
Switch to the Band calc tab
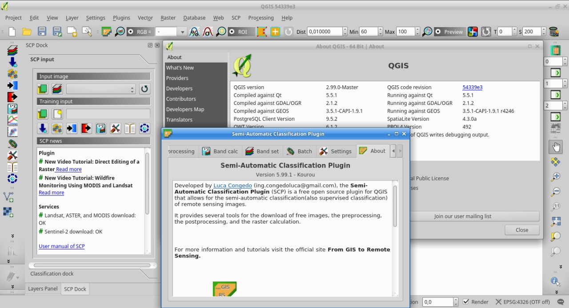pos(220,151)
